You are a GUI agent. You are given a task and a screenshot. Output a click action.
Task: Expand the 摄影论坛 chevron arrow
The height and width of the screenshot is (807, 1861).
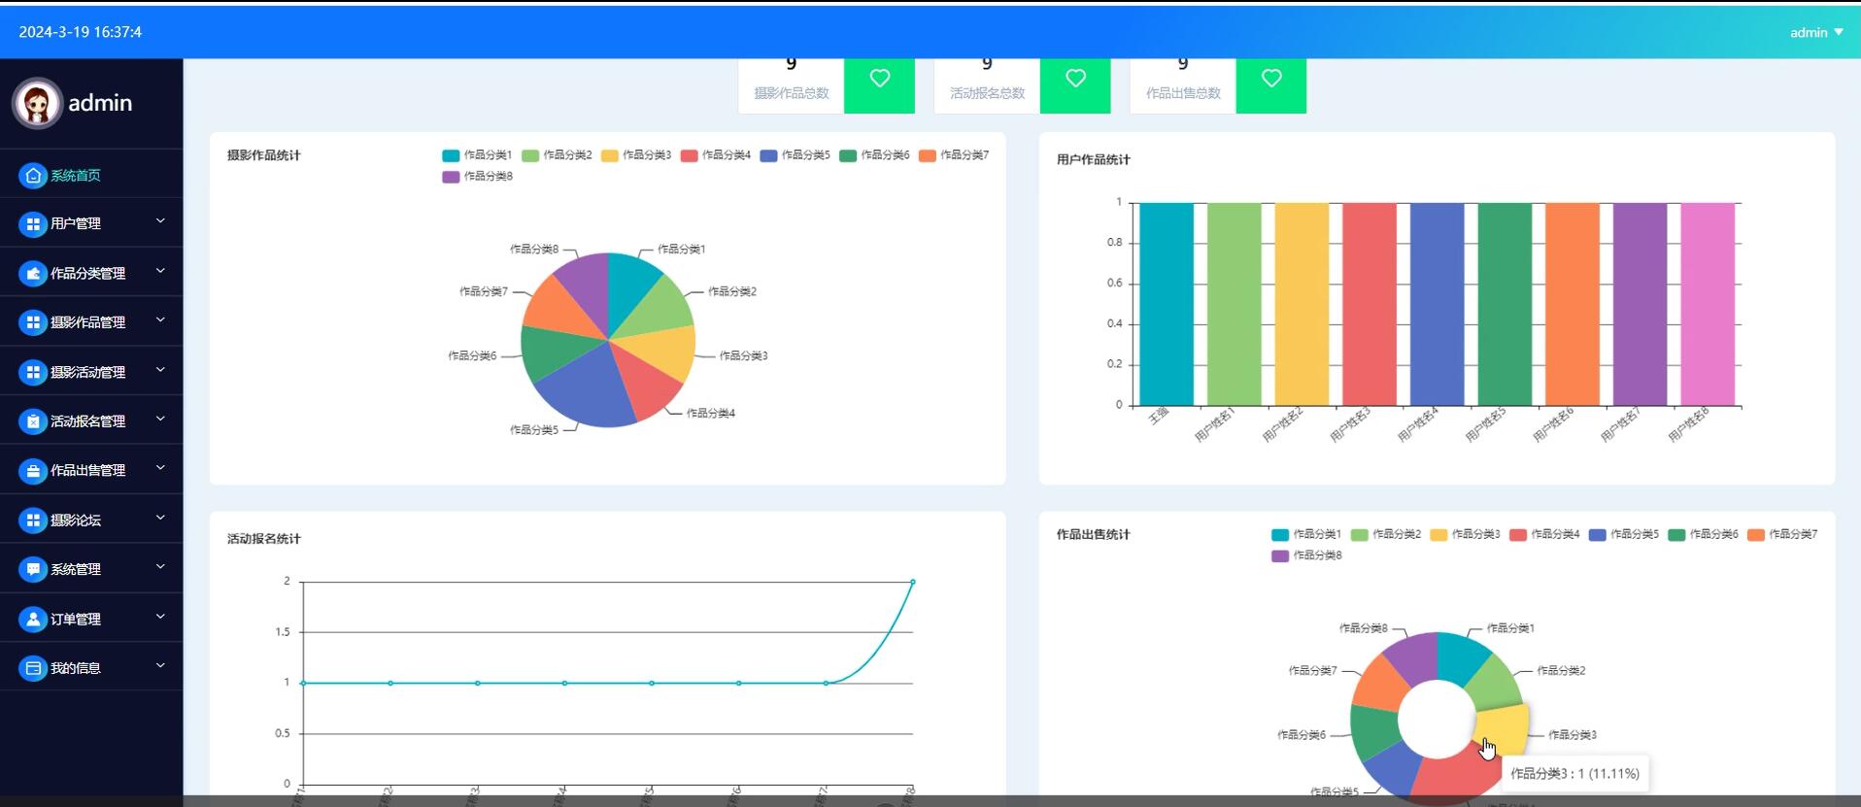pos(160,519)
